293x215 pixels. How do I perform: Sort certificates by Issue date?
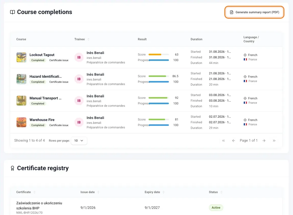(98, 192)
